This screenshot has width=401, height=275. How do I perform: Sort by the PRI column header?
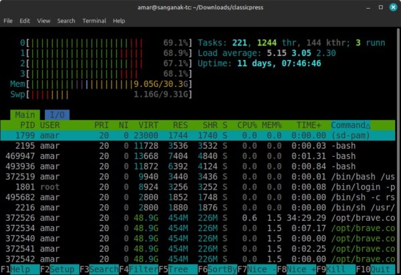102,125
